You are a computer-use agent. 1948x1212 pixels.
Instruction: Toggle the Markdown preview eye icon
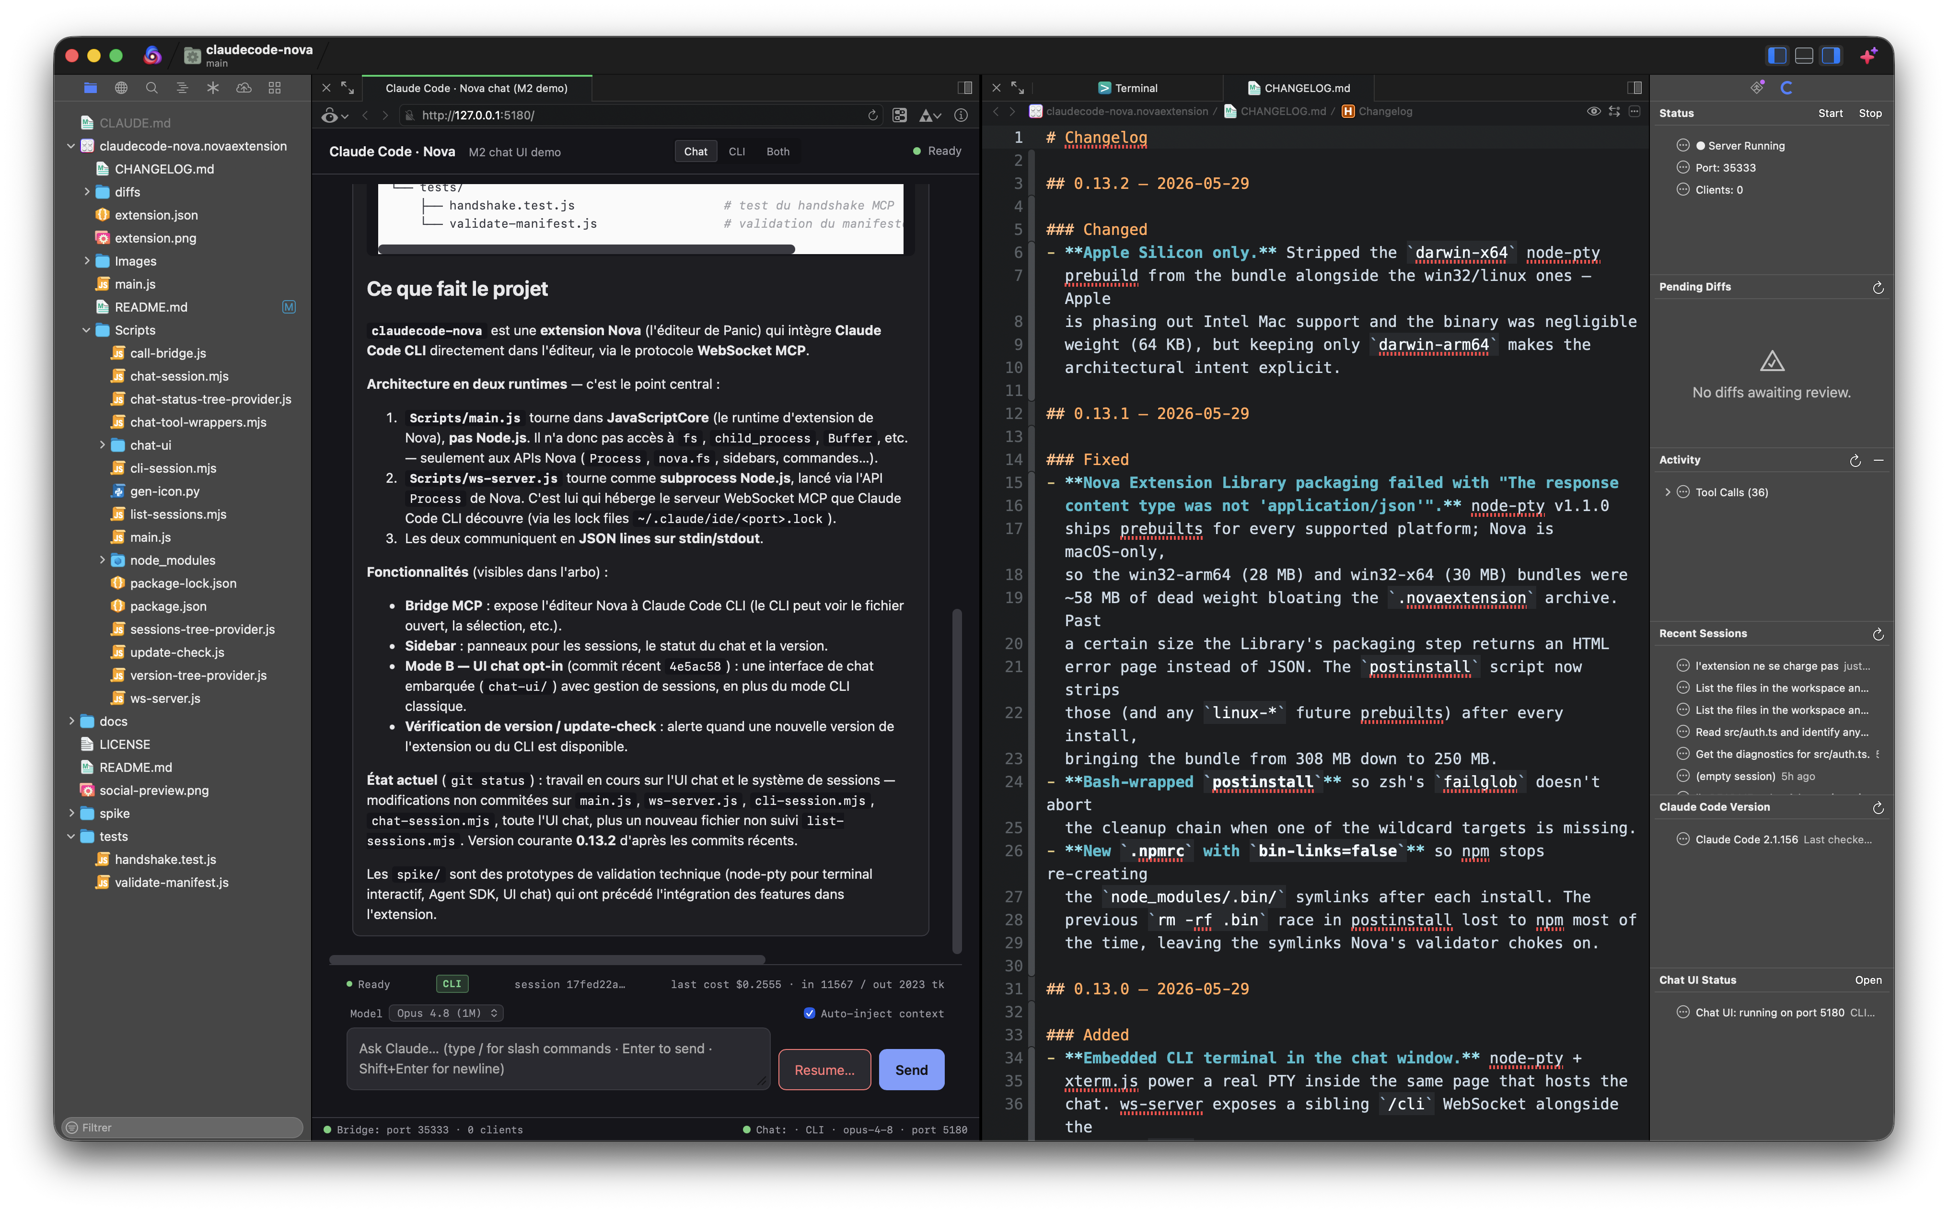point(1593,111)
